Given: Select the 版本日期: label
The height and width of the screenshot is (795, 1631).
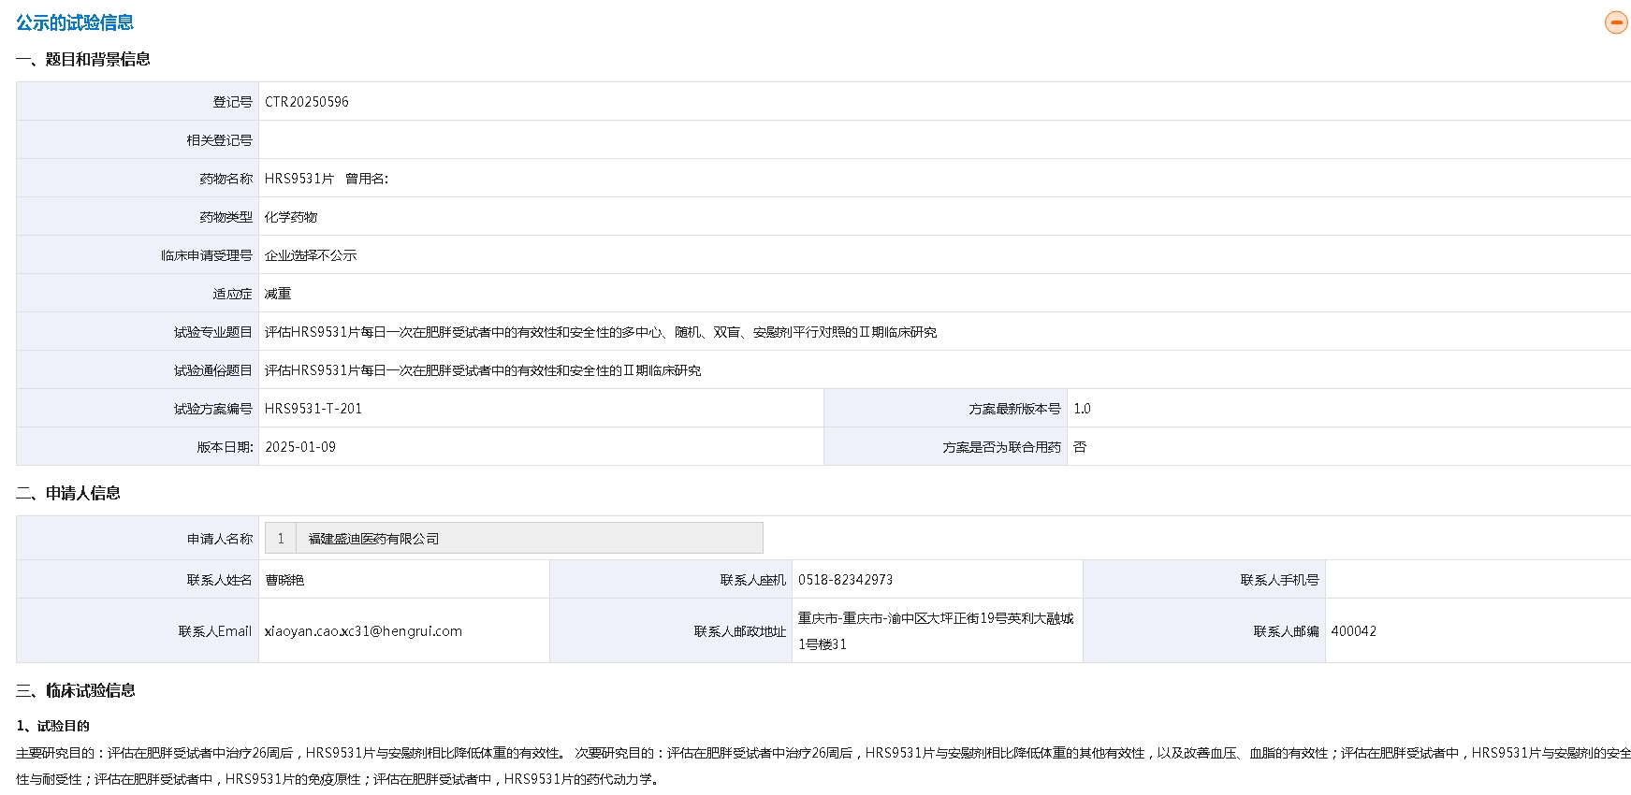Looking at the screenshot, I should [x=225, y=447].
